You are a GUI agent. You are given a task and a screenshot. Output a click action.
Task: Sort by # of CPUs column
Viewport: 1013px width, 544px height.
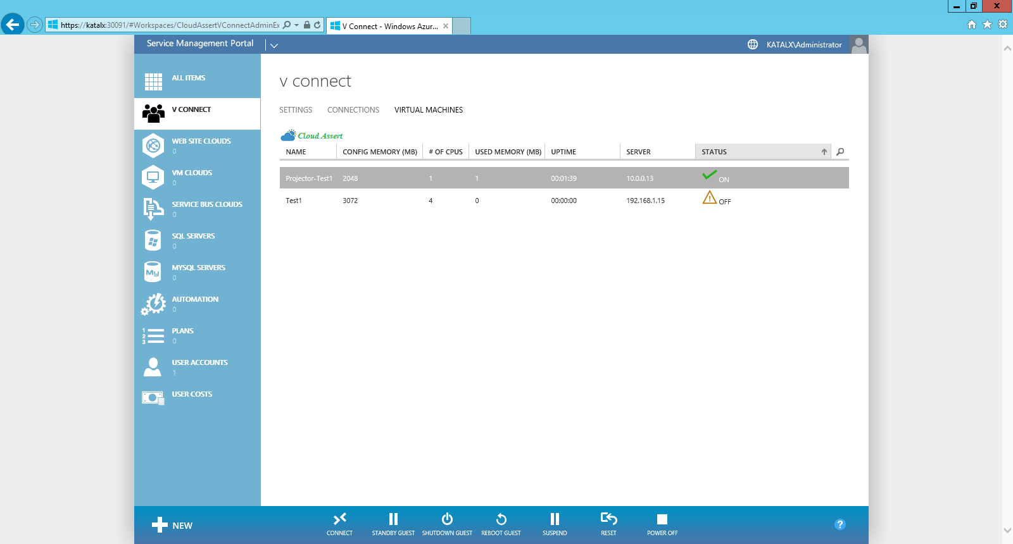click(x=446, y=152)
